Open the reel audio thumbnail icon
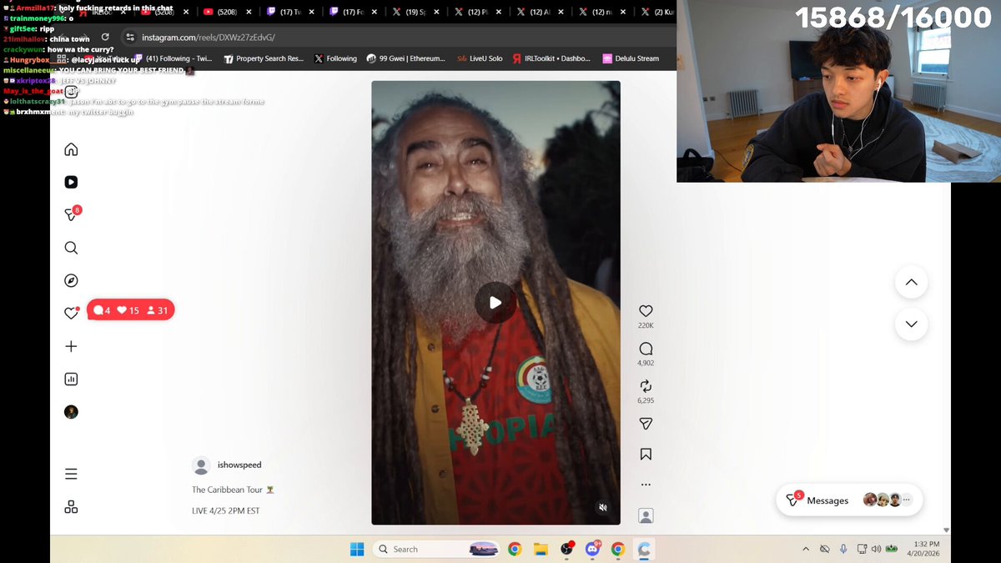This screenshot has width=1001, height=563. (646, 515)
